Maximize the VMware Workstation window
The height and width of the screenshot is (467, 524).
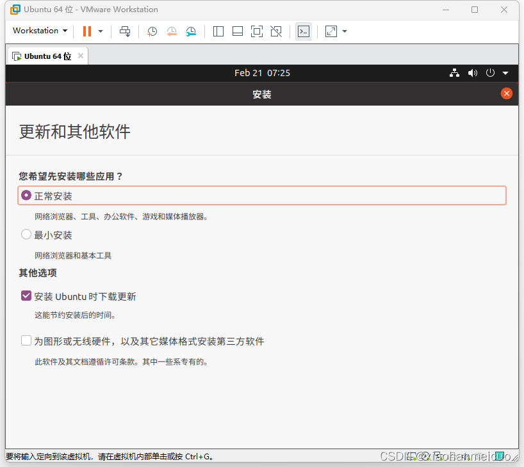(x=475, y=10)
